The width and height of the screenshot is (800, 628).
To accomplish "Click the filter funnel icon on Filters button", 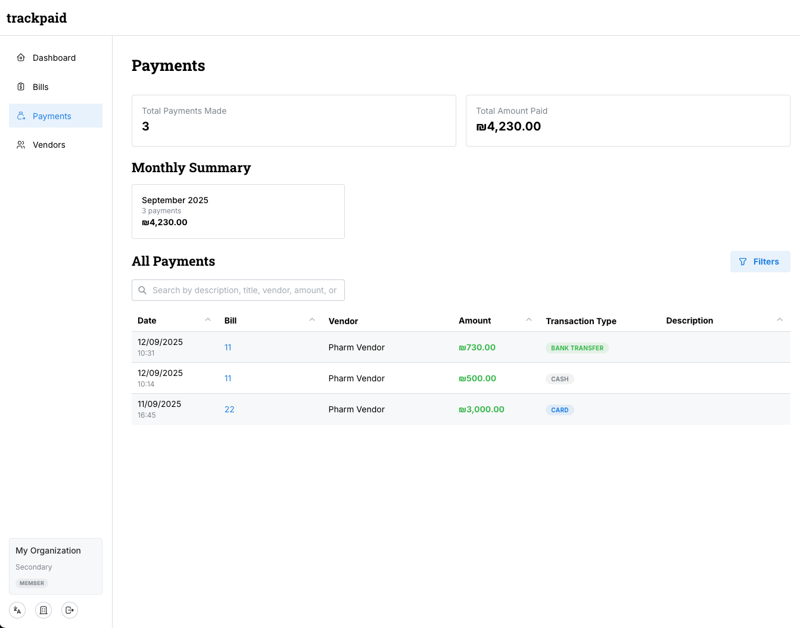I will [742, 262].
